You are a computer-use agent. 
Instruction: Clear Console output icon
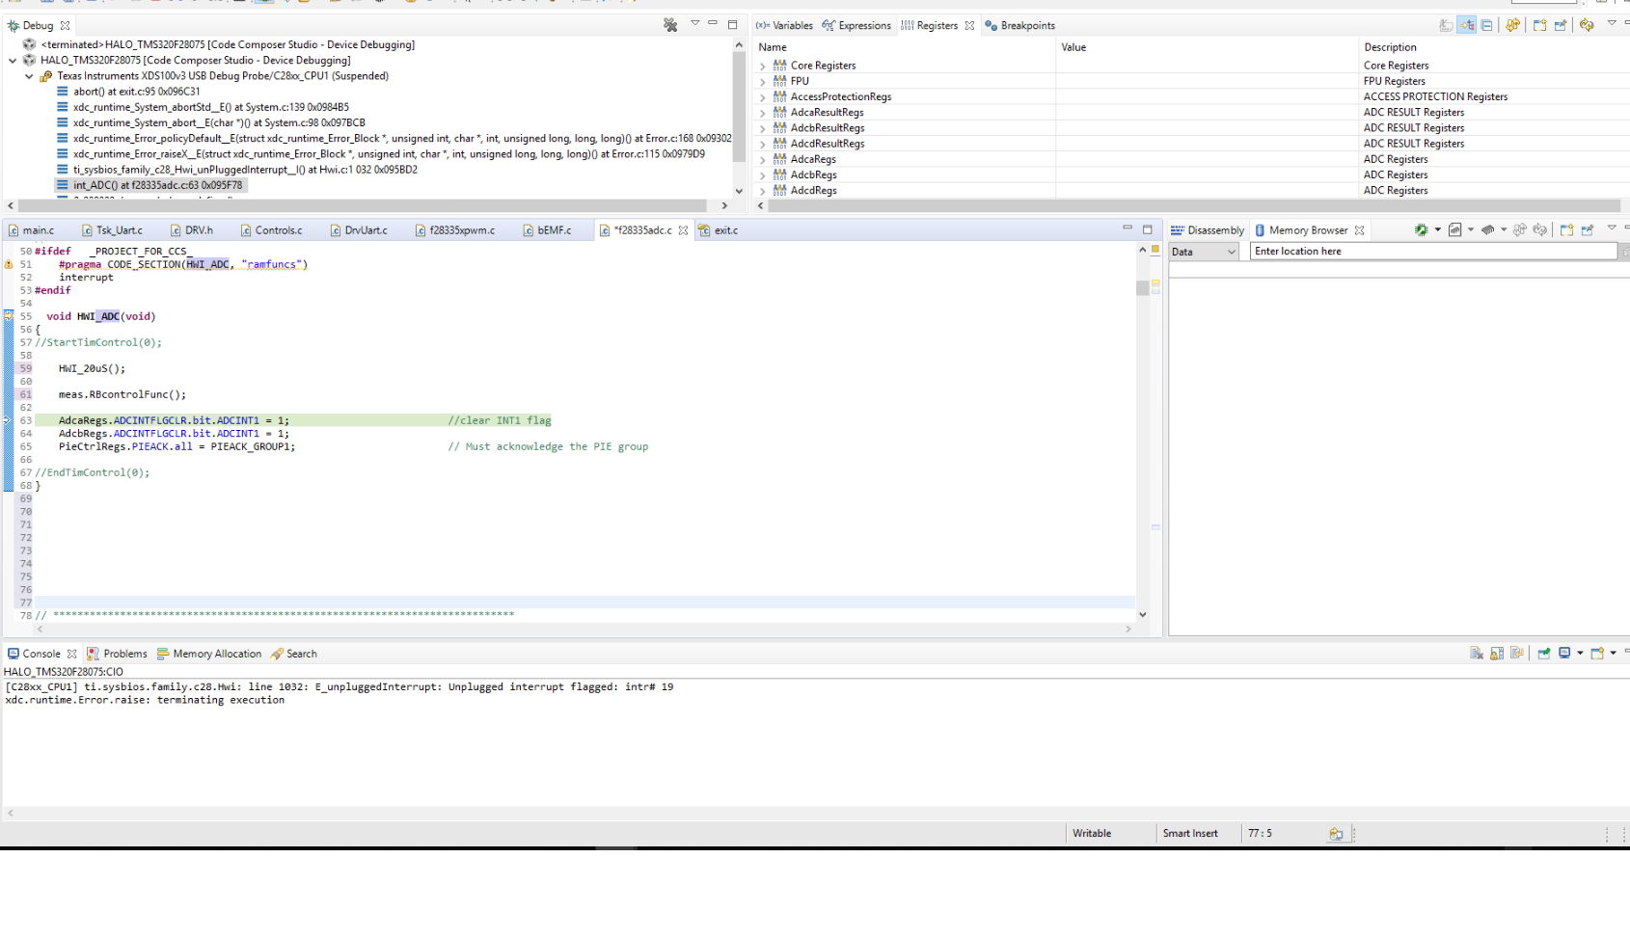1477,653
